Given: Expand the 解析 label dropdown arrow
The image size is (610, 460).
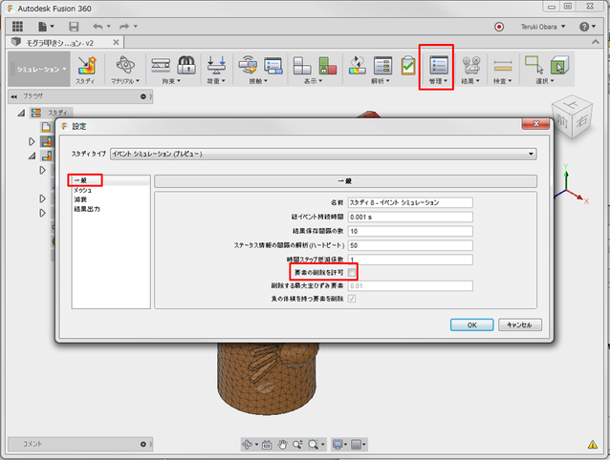Looking at the screenshot, I should coord(388,81).
